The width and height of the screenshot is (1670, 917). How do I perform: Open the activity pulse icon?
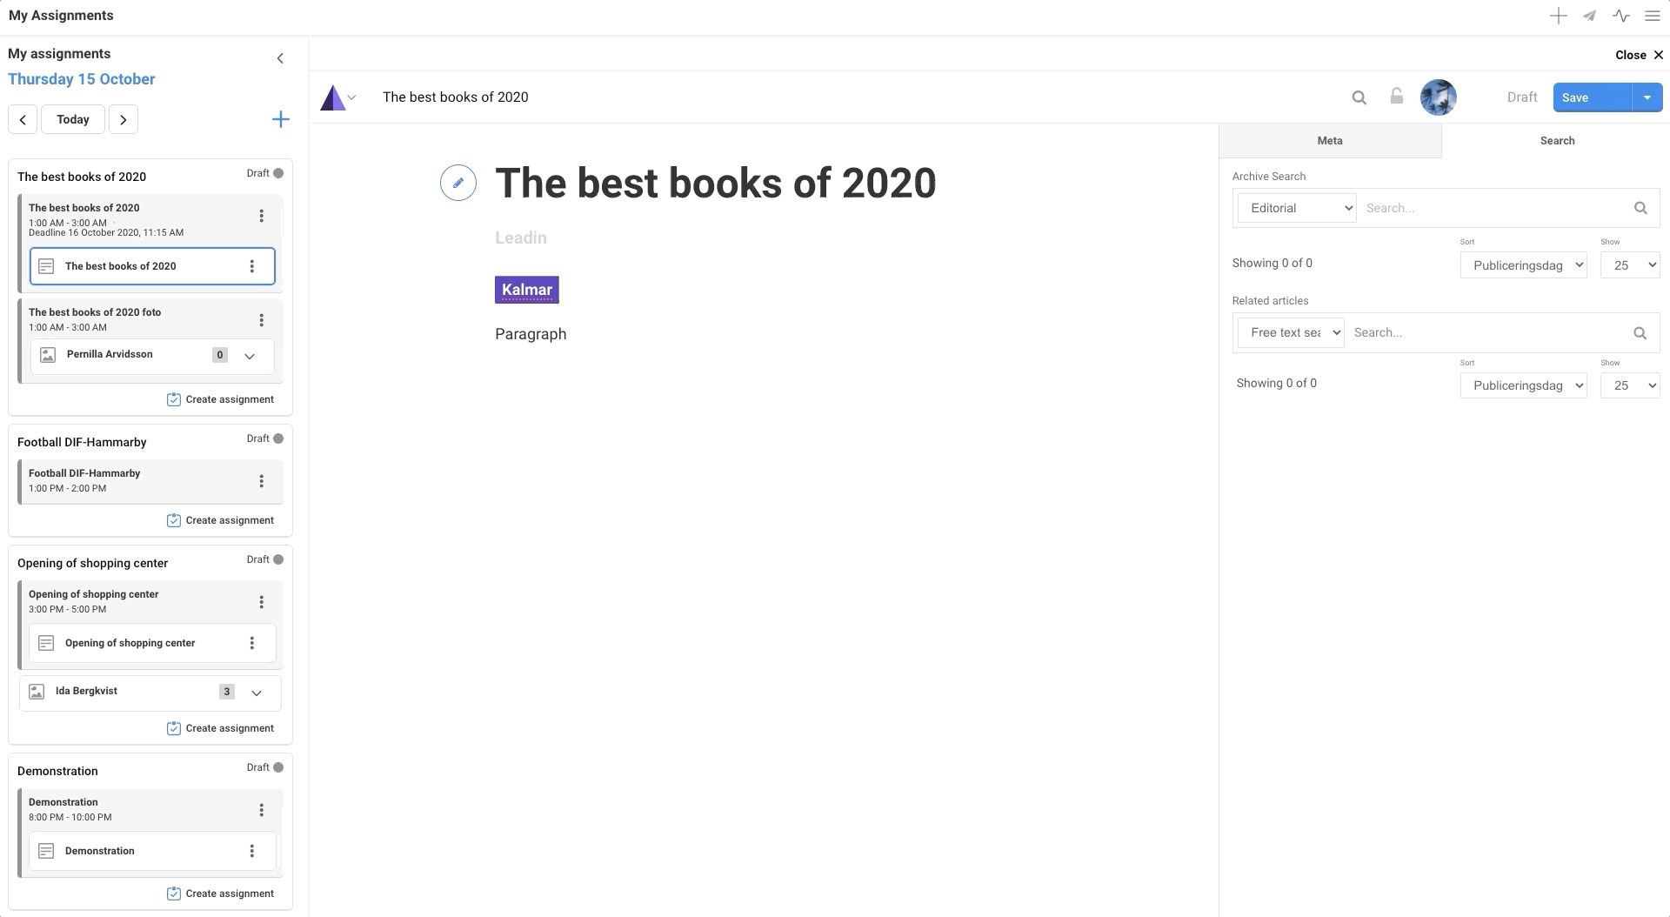tap(1620, 16)
